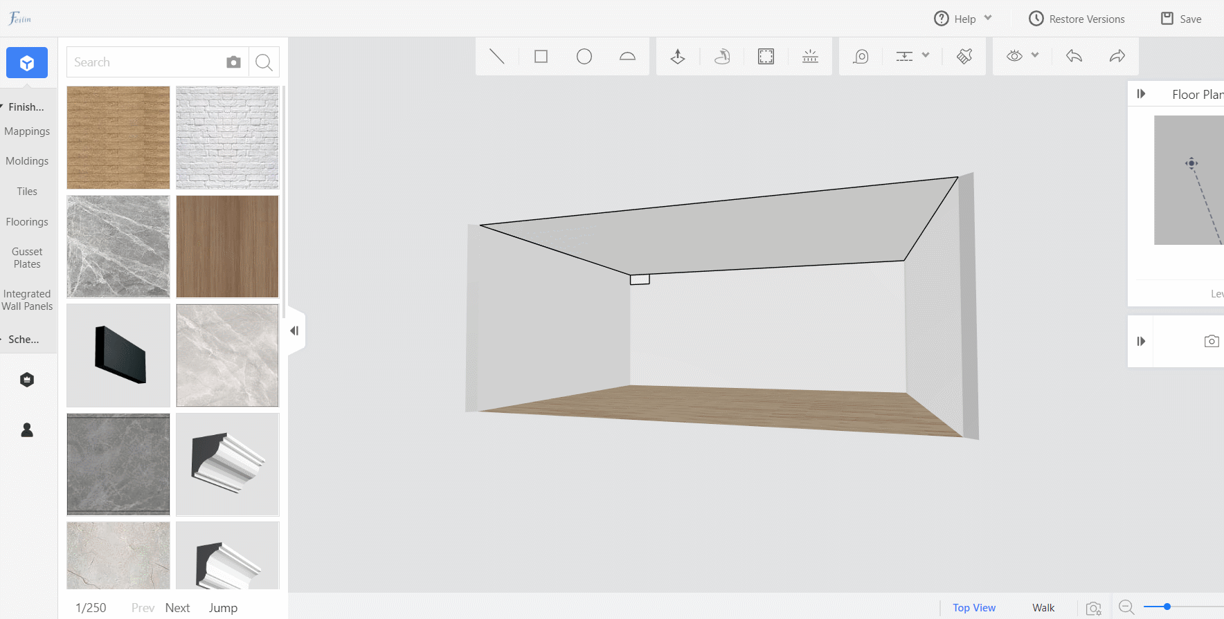1224x619 pixels.
Task: Click the tape measure tool icon
Action: tap(861, 56)
